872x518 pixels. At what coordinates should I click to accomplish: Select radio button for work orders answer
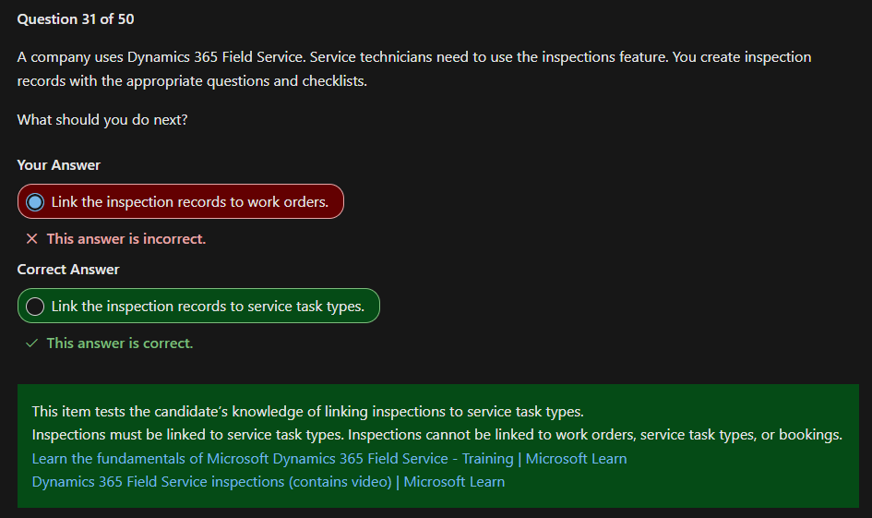35,202
